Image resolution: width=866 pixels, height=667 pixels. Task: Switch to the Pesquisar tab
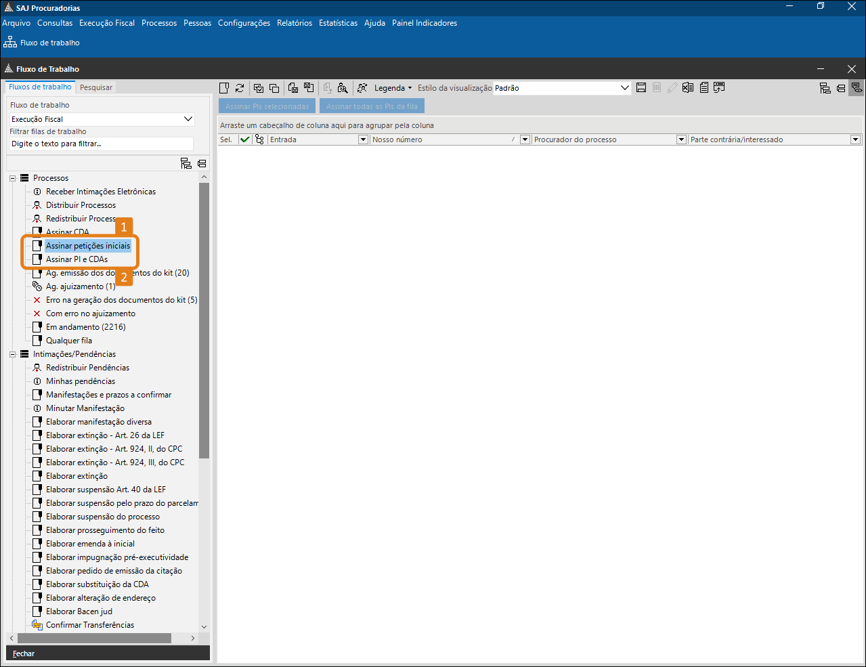coord(96,87)
